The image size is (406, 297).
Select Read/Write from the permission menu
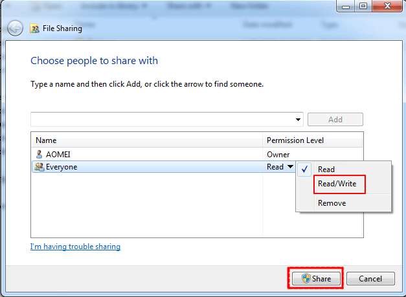click(336, 184)
